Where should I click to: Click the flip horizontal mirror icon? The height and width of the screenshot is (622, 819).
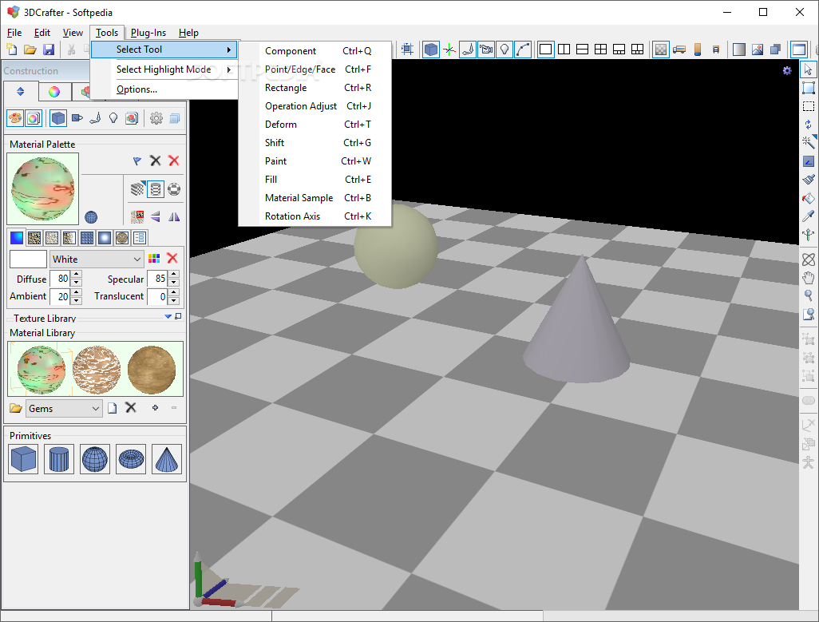pyautogui.click(x=174, y=216)
